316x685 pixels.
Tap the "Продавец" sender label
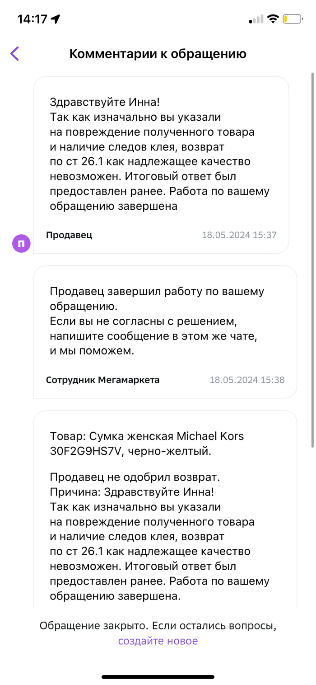69,235
